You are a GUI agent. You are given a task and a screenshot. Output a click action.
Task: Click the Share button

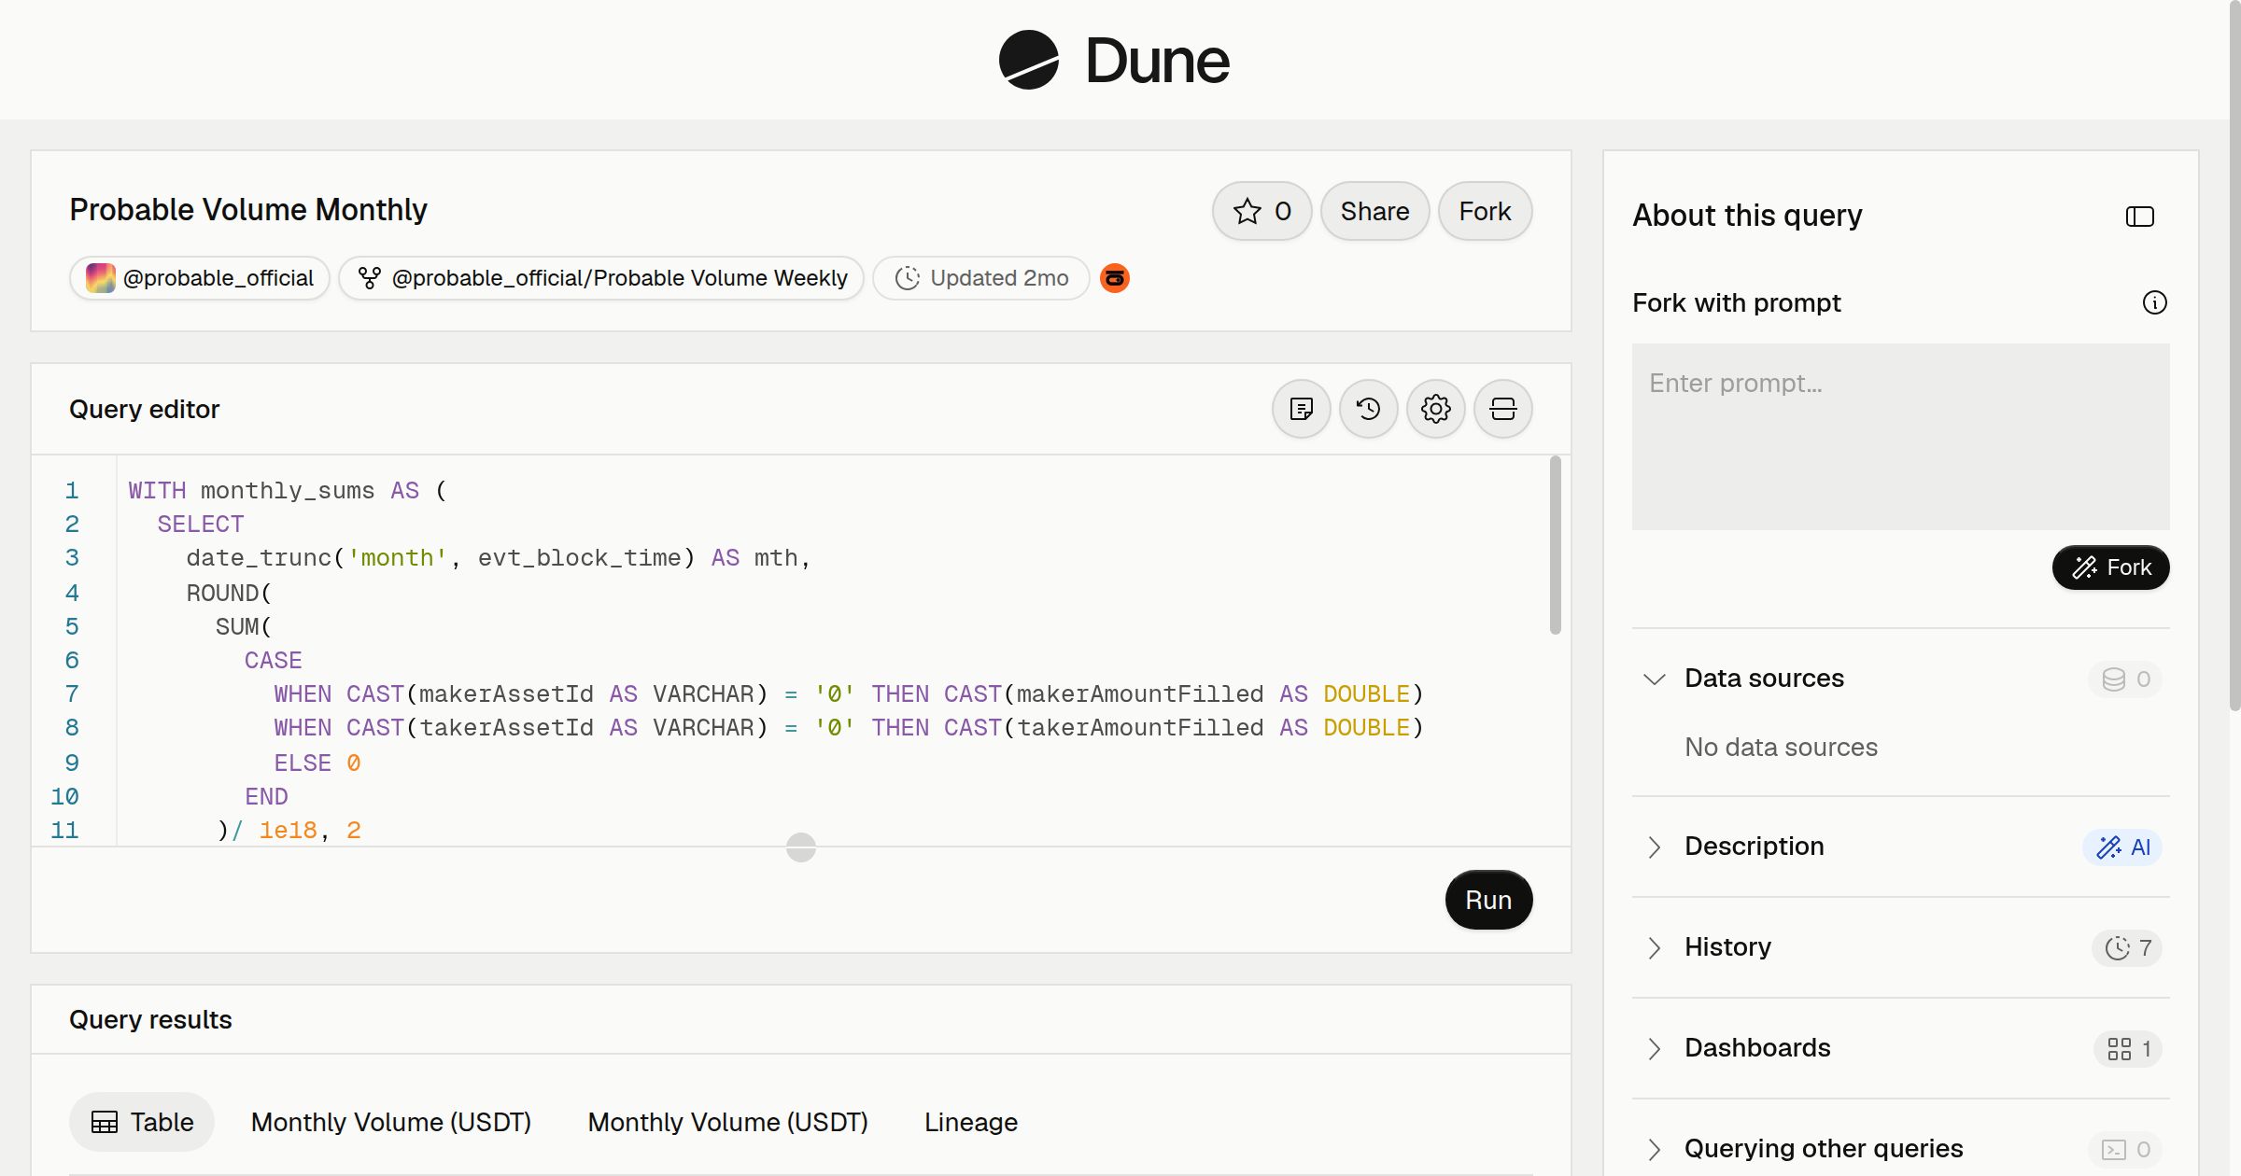coord(1374,211)
